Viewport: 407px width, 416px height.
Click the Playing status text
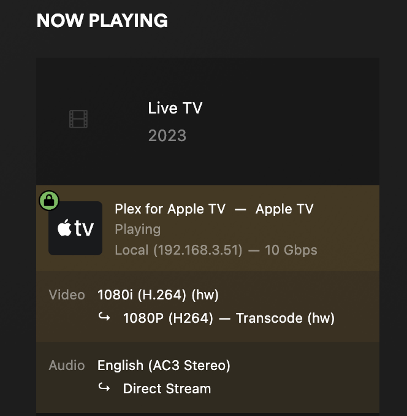tap(137, 229)
